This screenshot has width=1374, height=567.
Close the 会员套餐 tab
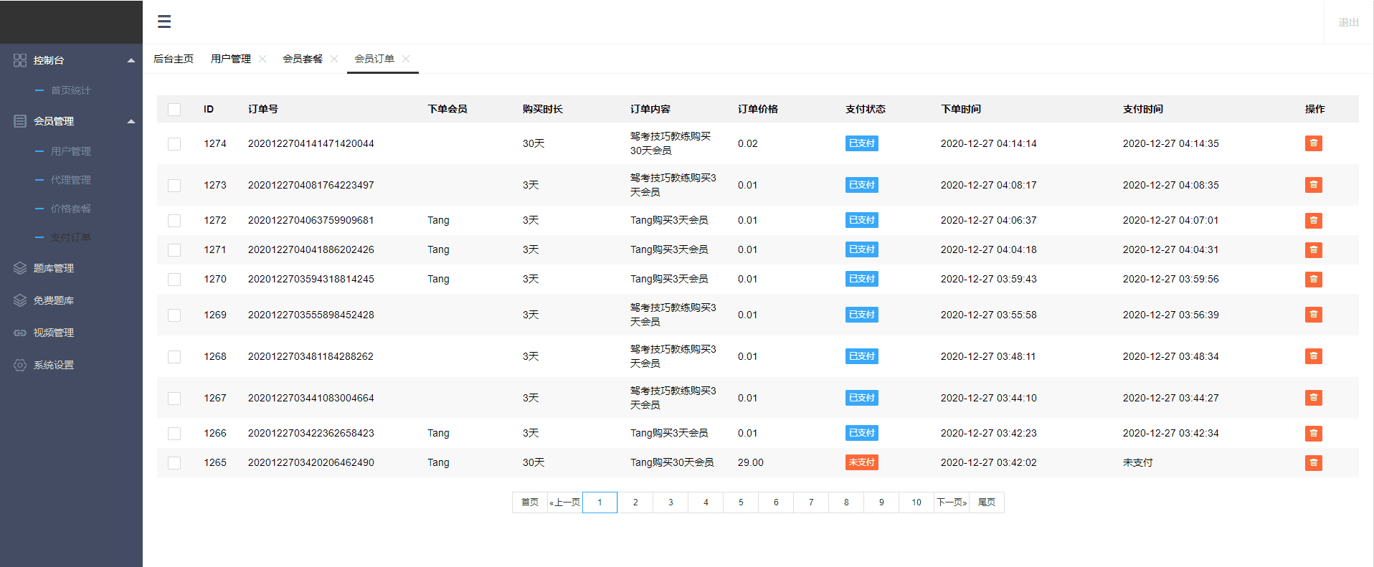click(334, 59)
